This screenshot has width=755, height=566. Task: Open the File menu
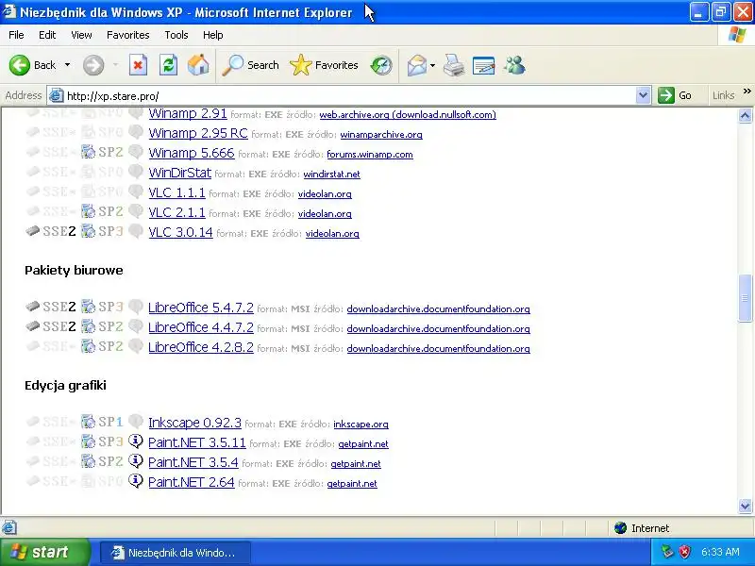point(16,35)
